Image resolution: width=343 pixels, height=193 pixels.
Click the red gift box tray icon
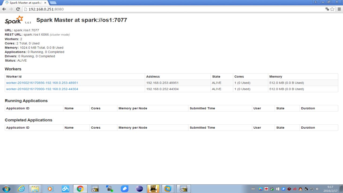pyautogui.click(x=266, y=189)
